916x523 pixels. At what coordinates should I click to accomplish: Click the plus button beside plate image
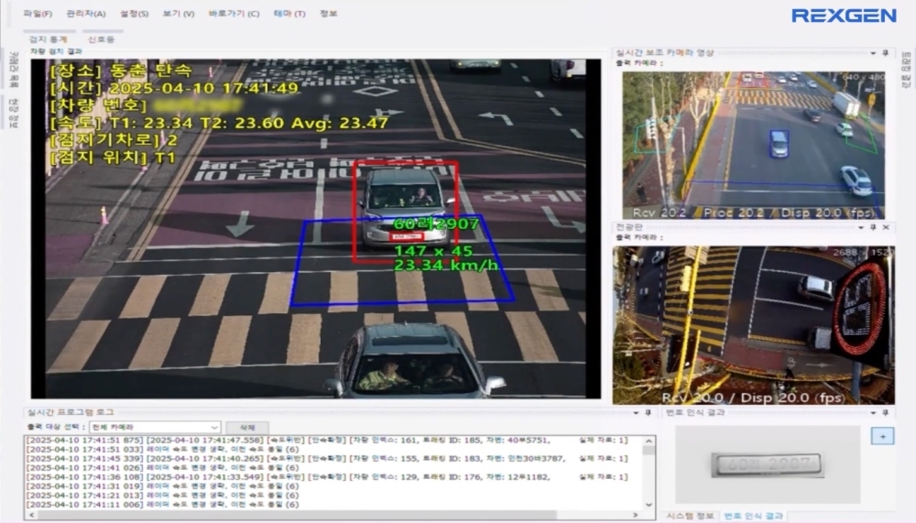coord(882,437)
